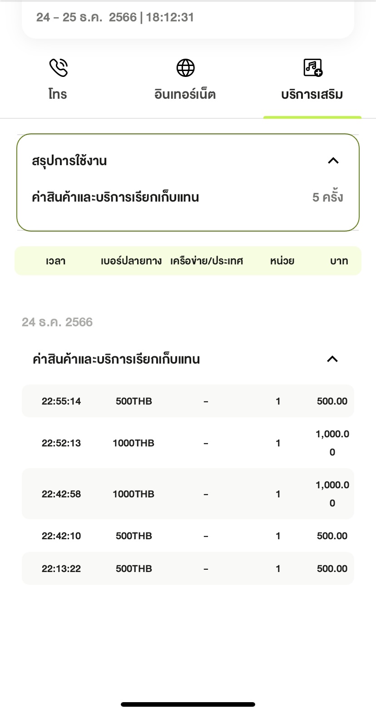This screenshot has height=714, width=376.
Task: Collapse the สรุปการใช้งาน summary chevron
Action: (333, 161)
